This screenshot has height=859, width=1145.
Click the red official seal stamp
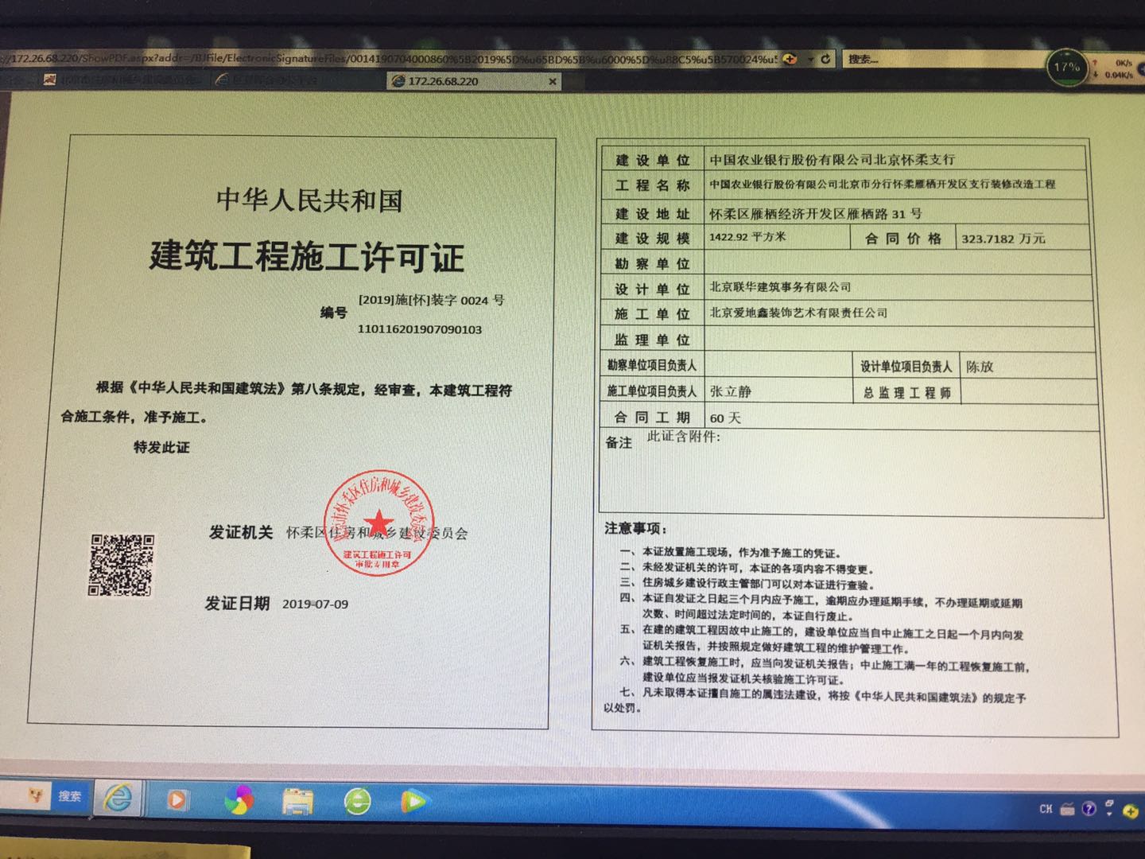[378, 523]
